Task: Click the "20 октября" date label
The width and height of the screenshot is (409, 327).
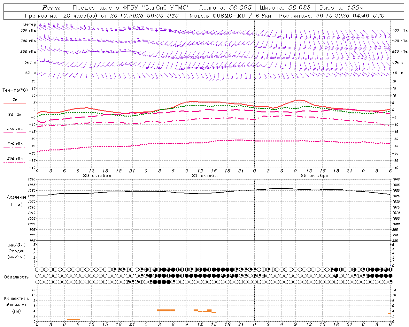Action: click(97, 176)
